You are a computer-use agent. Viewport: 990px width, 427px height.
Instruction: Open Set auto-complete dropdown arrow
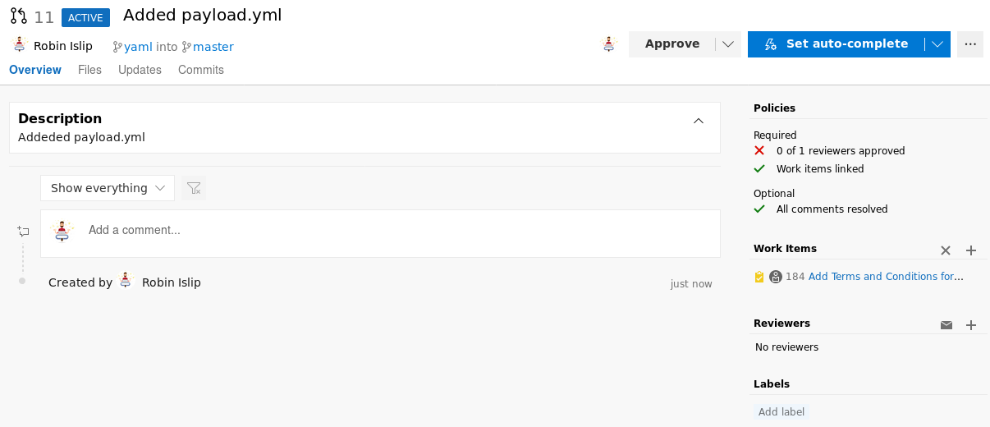tap(937, 44)
